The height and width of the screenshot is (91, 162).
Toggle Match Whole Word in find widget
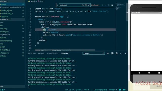click(86, 5)
